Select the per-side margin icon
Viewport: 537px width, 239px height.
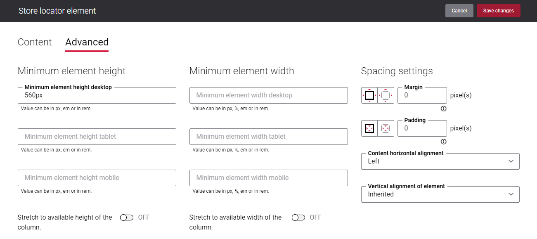tap(386, 95)
